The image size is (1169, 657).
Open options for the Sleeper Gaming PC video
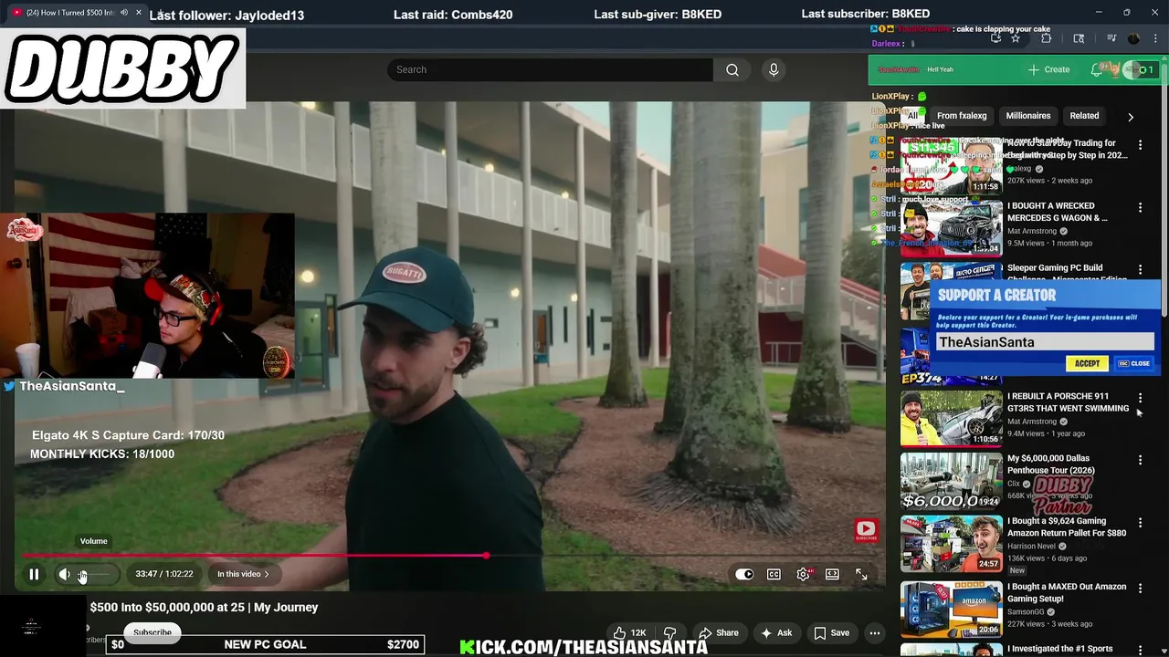coord(1140,270)
